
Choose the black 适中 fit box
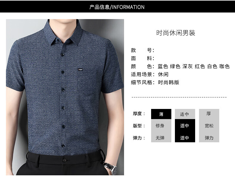pos(185,126)
